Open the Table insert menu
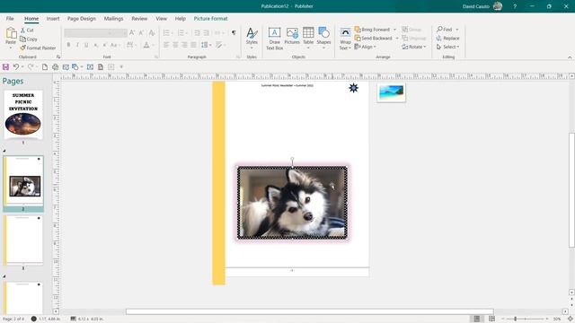 coord(308,39)
